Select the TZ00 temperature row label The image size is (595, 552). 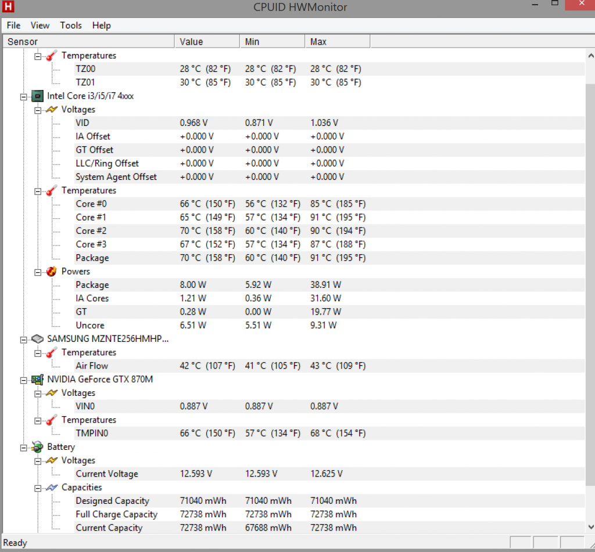[85, 69]
